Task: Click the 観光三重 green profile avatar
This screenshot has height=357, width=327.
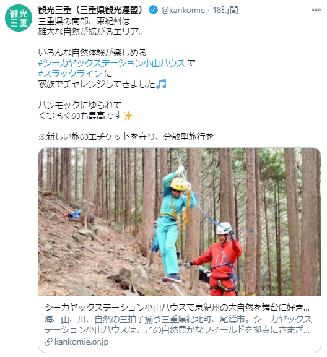Action: pyautogui.click(x=19, y=18)
